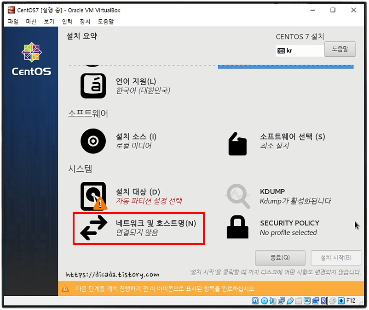Click '연결되지 않음' network status text
This screenshot has width=369, height=310.
[137, 232]
